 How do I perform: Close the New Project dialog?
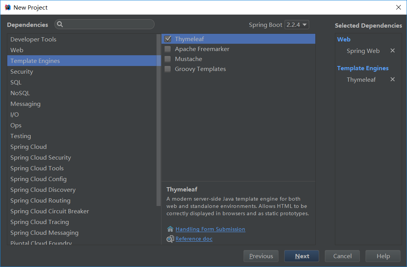[x=399, y=7]
